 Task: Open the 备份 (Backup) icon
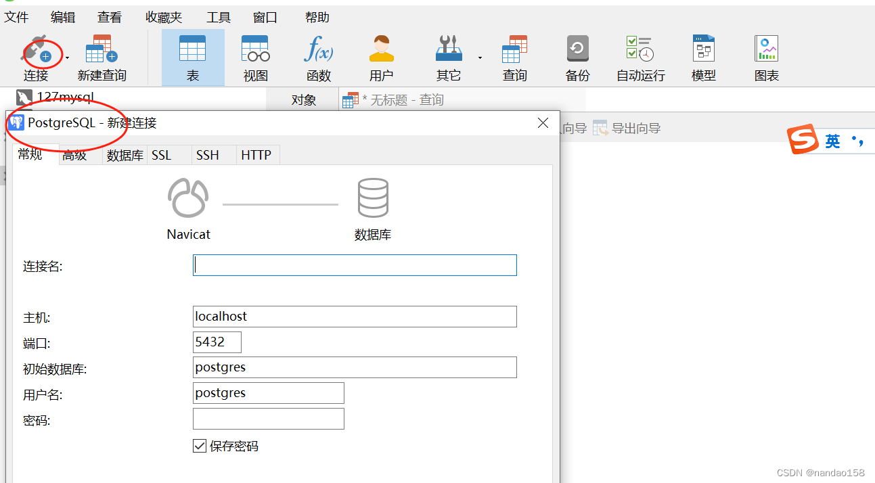(577, 57)
